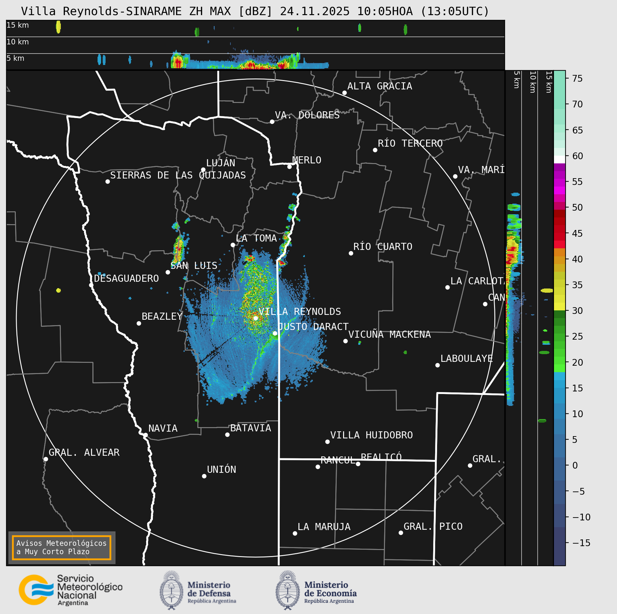Select the San Luis city dot
Viewport: 617px width, 614px height.
(168, 272)
